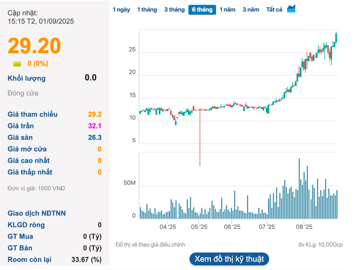
Task: Click the highlighted 6 tháng tab
Action: point(202,10)
